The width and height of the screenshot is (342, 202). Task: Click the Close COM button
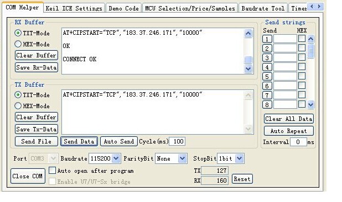pyautogui.click(x=28, y=176)
